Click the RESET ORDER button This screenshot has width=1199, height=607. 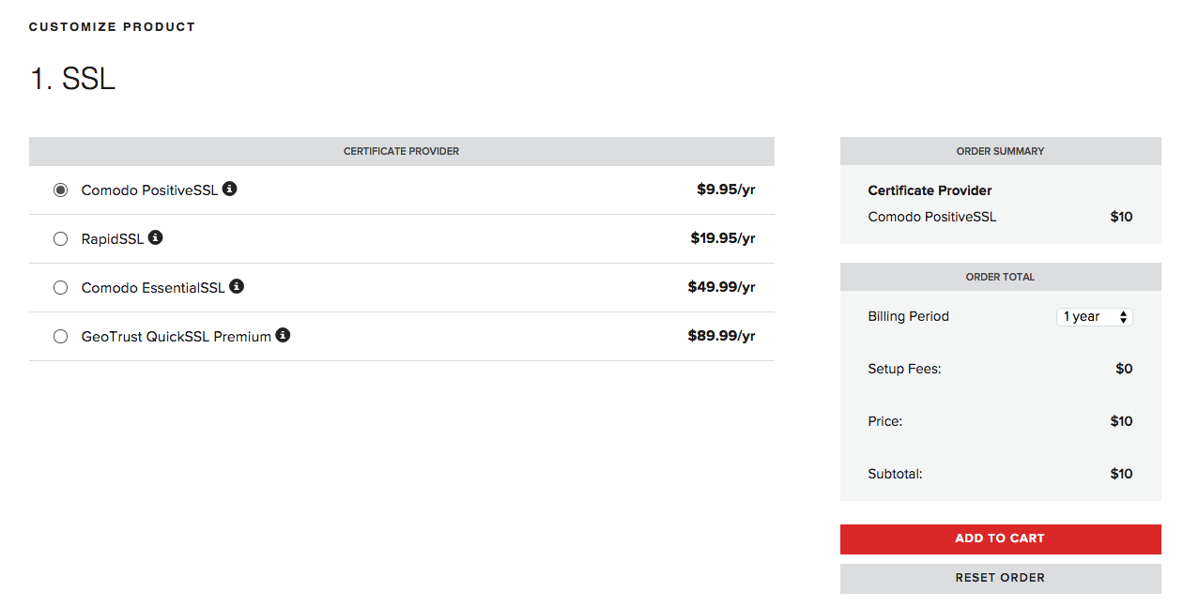coord(1000,578)
